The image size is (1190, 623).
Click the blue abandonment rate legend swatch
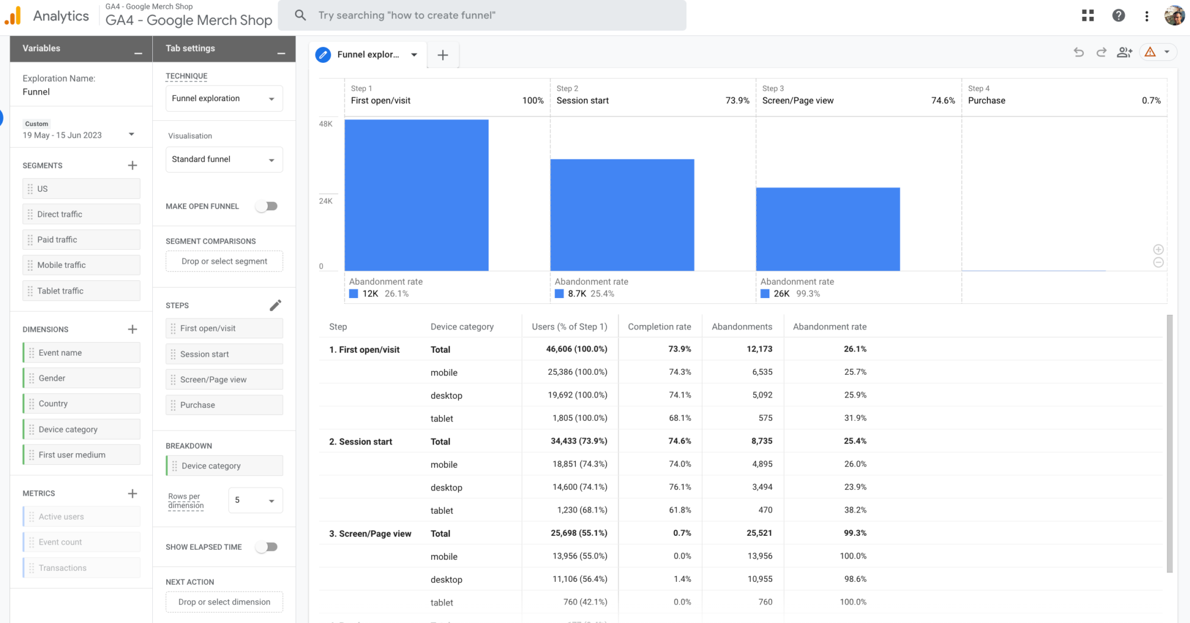(353, 293)
